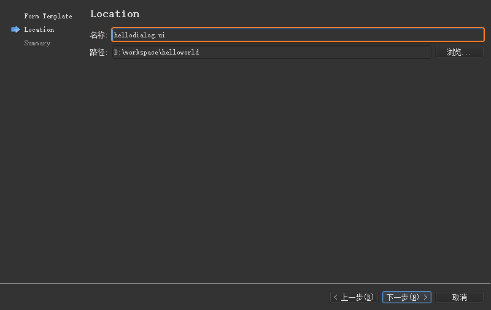Image resolution: width=491 pixels, height=310 pixels.
Task: Click into the 路径 path field
Action: pos(271,52)
